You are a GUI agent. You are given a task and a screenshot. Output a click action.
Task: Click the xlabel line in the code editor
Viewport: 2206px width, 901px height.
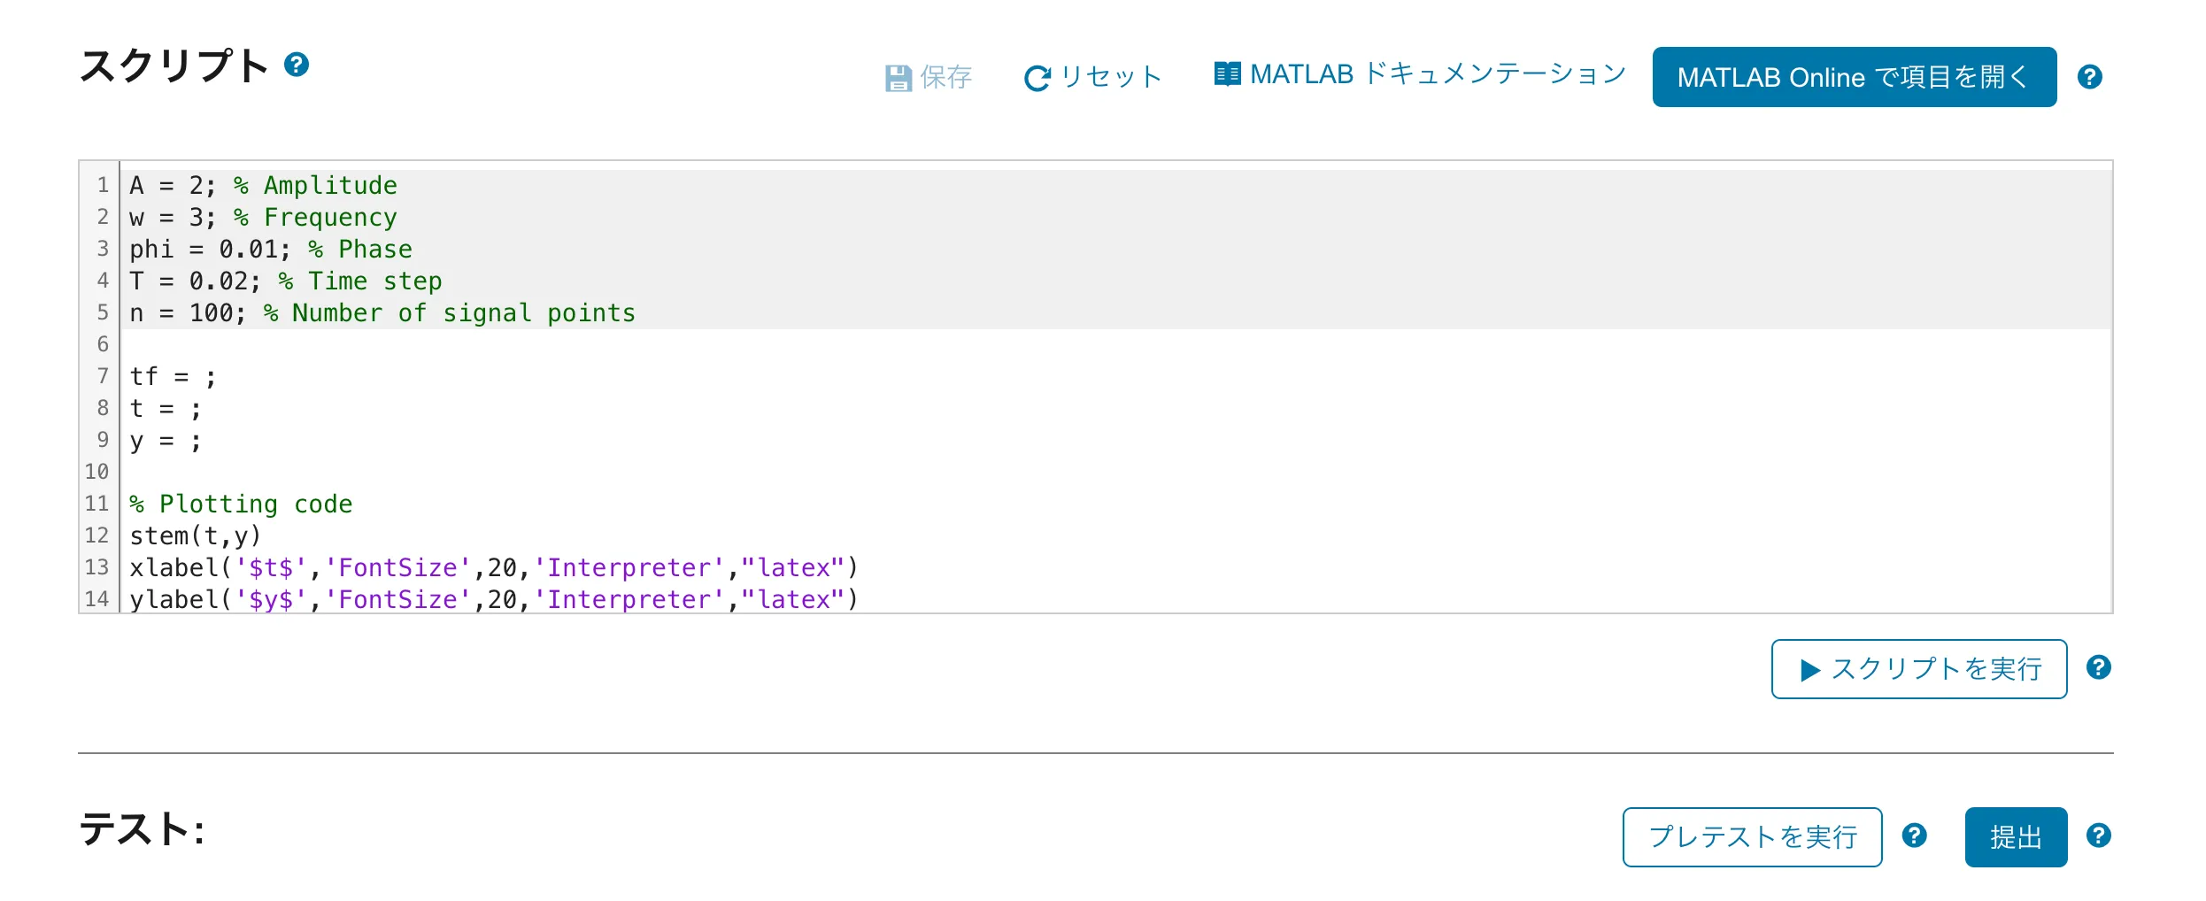pos(492,568)
